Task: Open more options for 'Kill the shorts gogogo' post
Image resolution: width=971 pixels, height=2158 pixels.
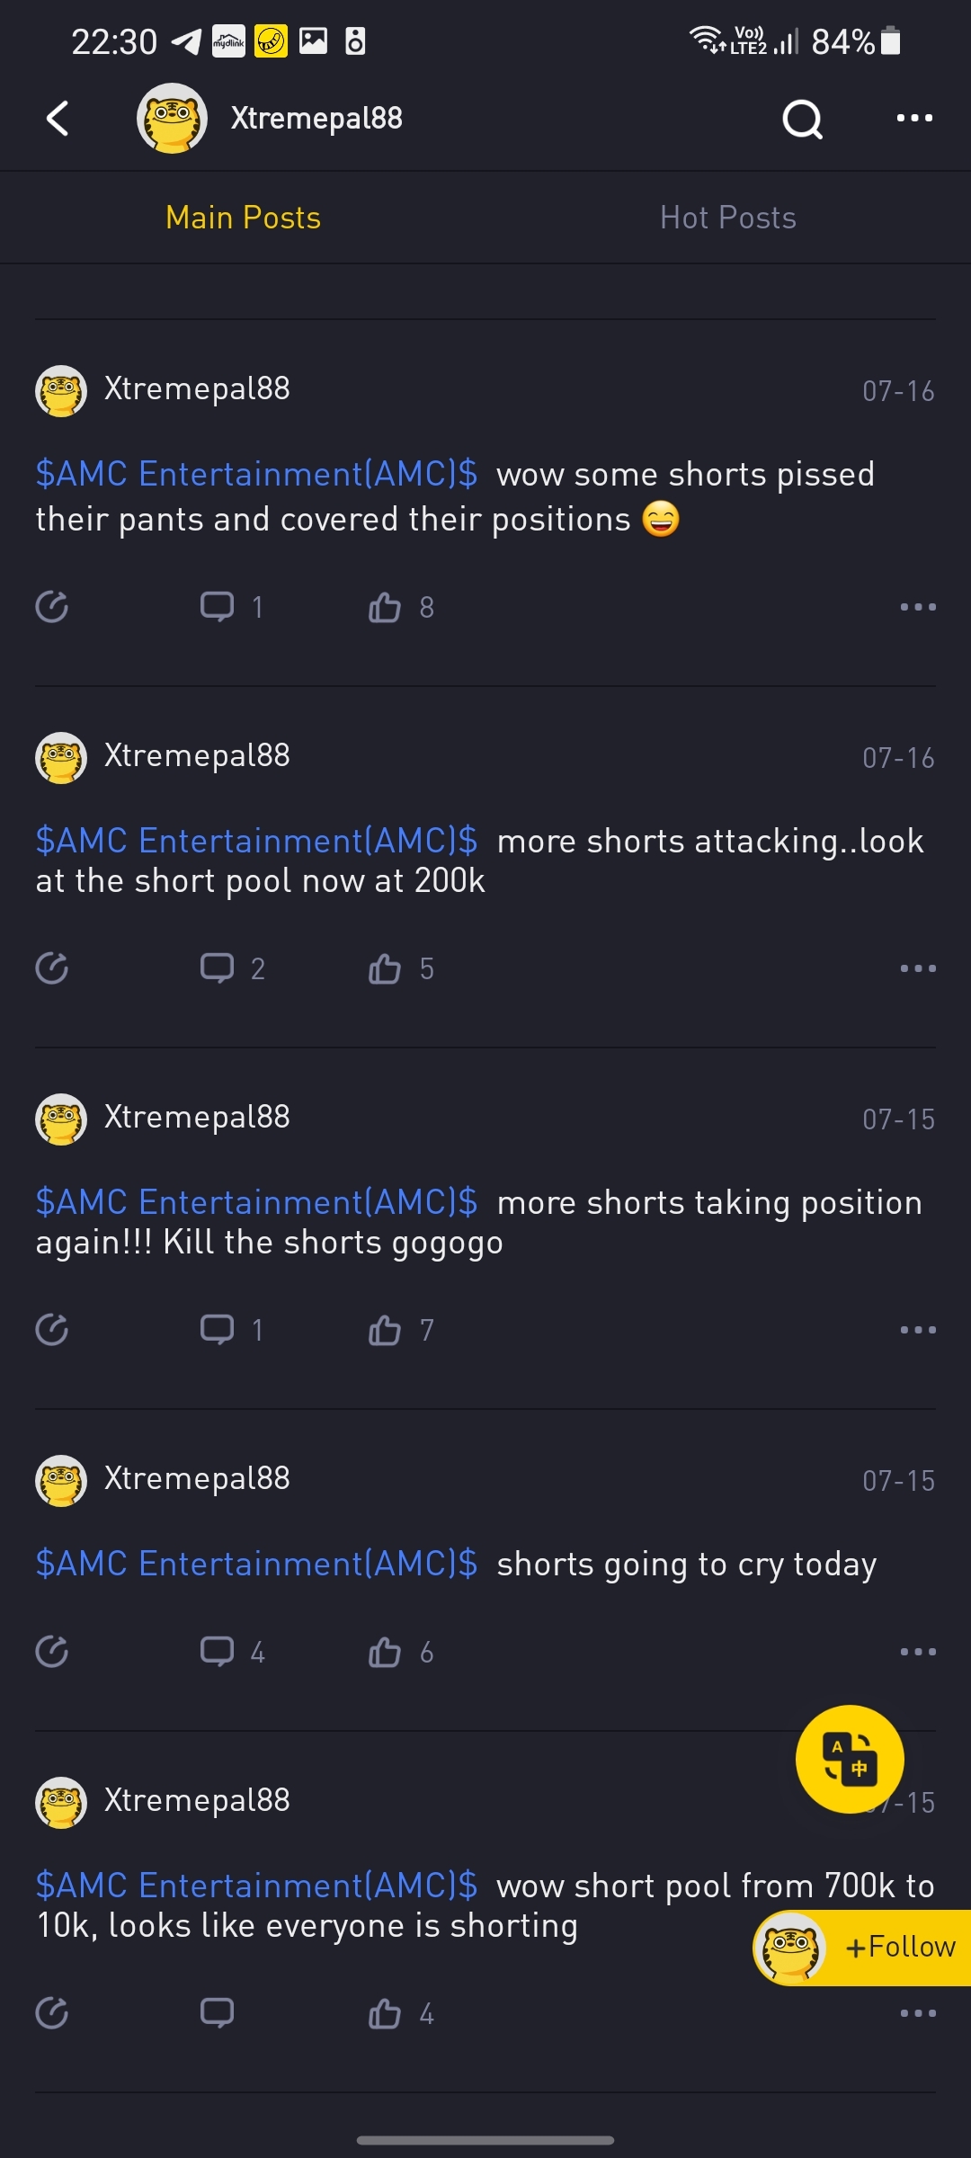Action: pos(918,1330)
